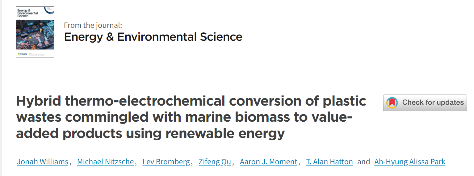Click the Check for updates button

(x=425, y=103)
